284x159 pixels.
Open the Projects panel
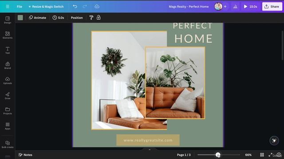click(8, 111)
